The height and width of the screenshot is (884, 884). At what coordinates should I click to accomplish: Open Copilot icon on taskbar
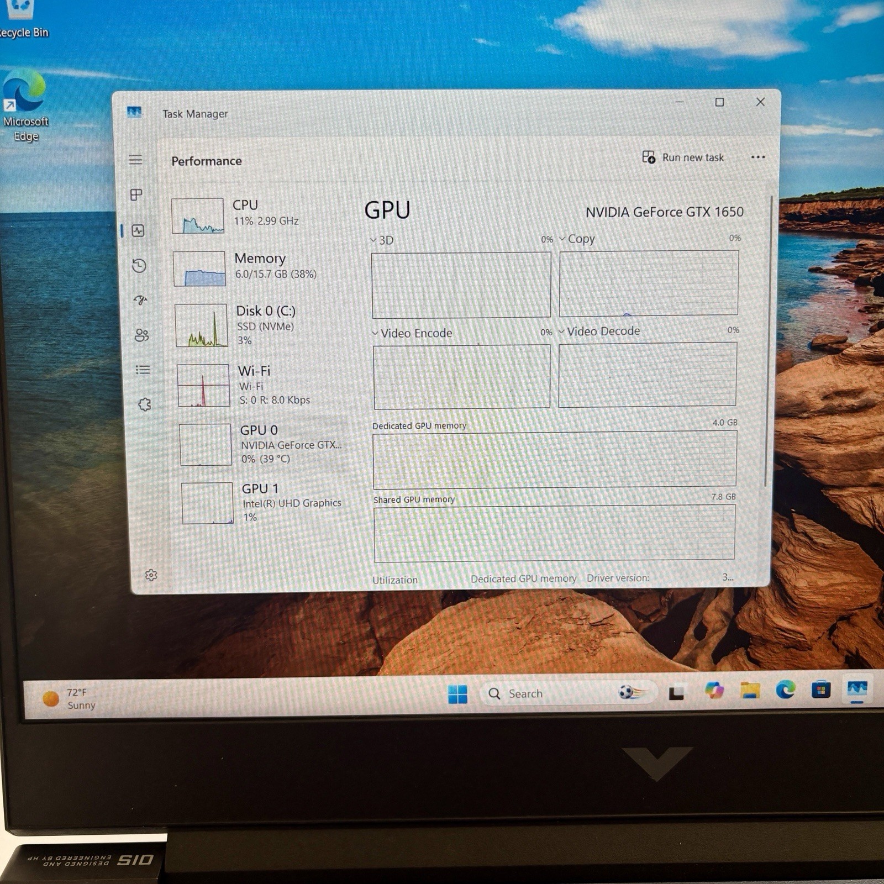714,691
